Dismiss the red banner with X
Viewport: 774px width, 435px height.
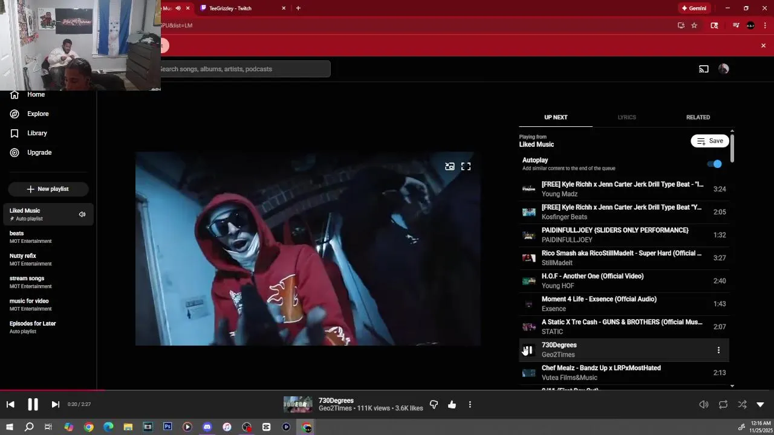[x=763, y=45]
